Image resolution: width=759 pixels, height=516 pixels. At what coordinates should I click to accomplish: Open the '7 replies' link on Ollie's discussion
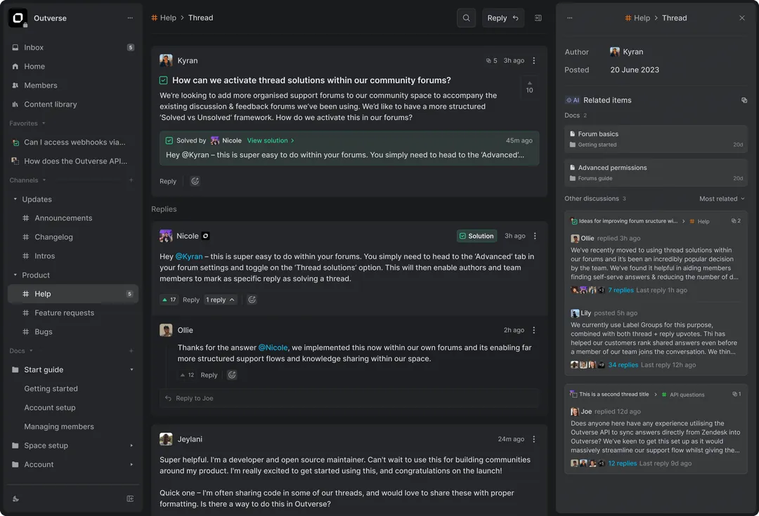click(x=621, y=290)
